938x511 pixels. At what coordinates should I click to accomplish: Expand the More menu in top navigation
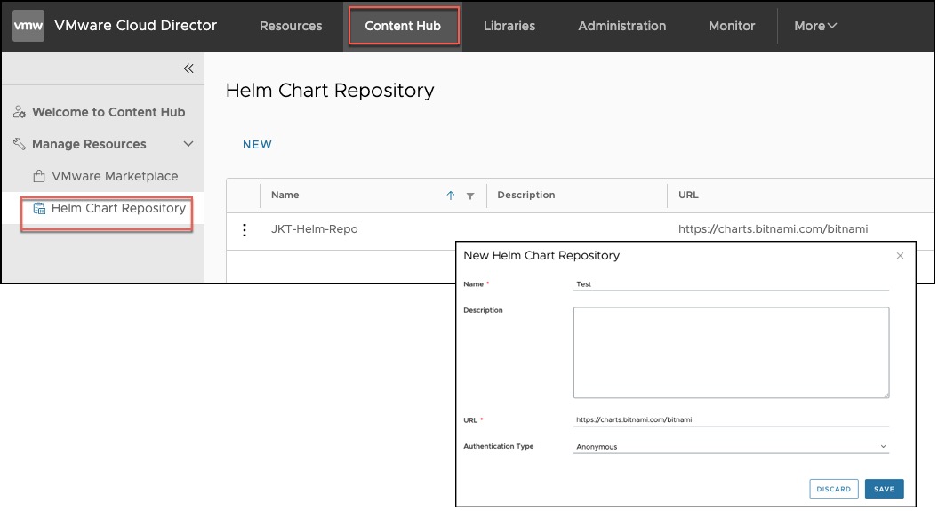coord(815,26)
